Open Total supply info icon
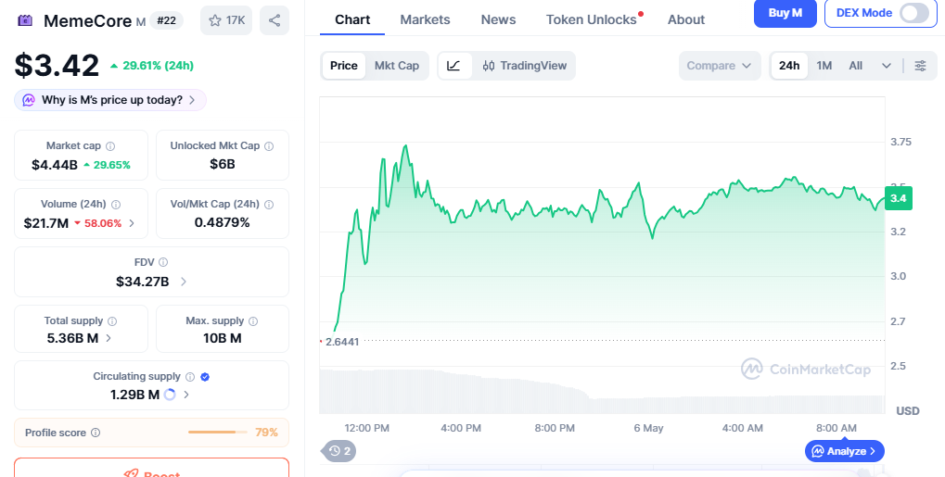 pos(112,321)
